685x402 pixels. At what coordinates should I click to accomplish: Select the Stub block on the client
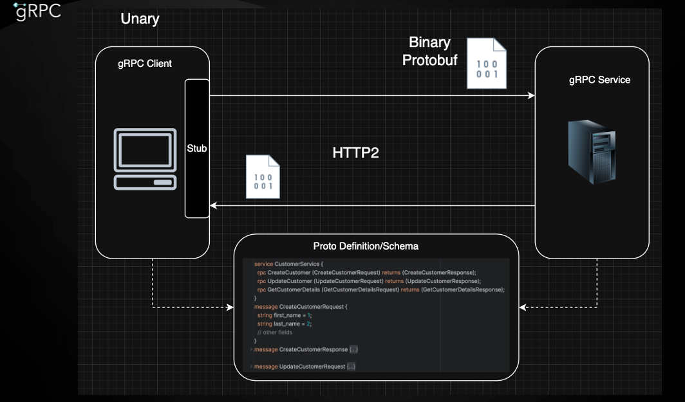[x=197, y=149]
